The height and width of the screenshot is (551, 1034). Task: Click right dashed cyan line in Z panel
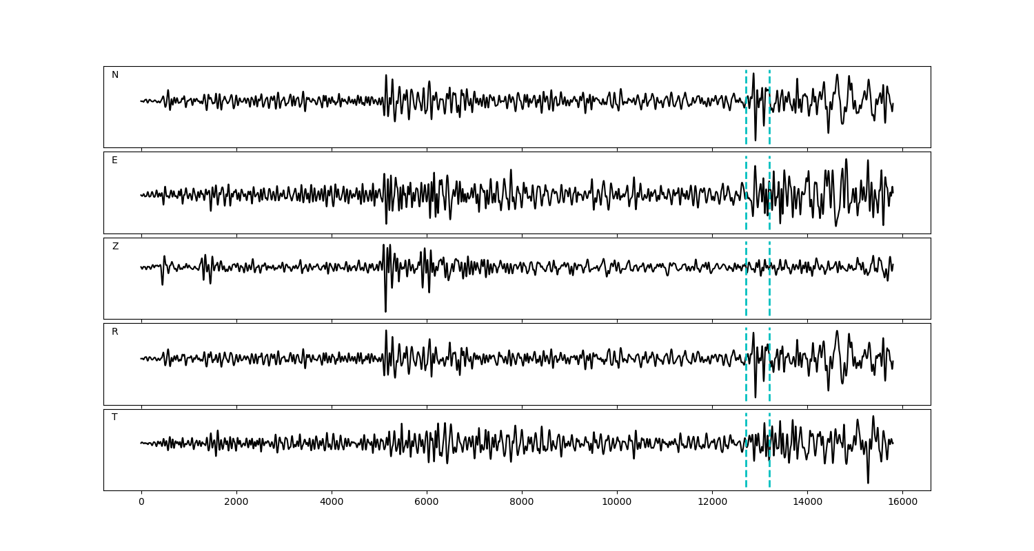pyautogui.click(x=769, y=296)
